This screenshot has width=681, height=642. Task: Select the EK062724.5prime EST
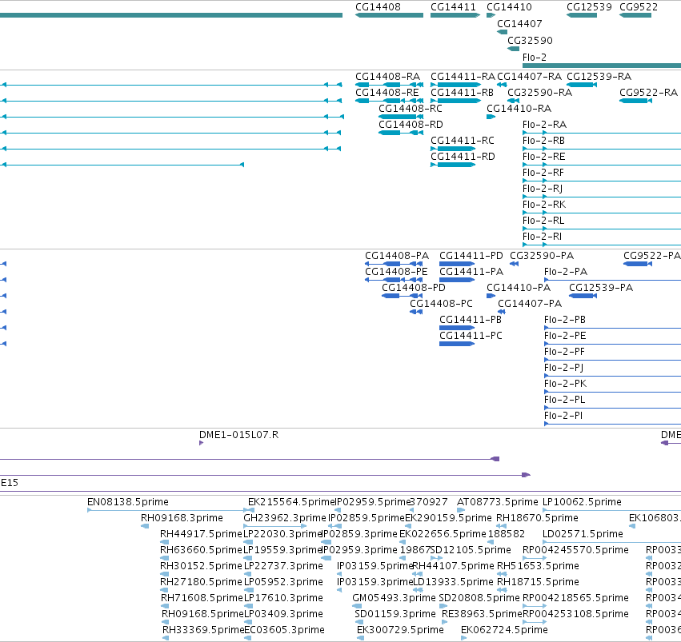click(504, 630)
